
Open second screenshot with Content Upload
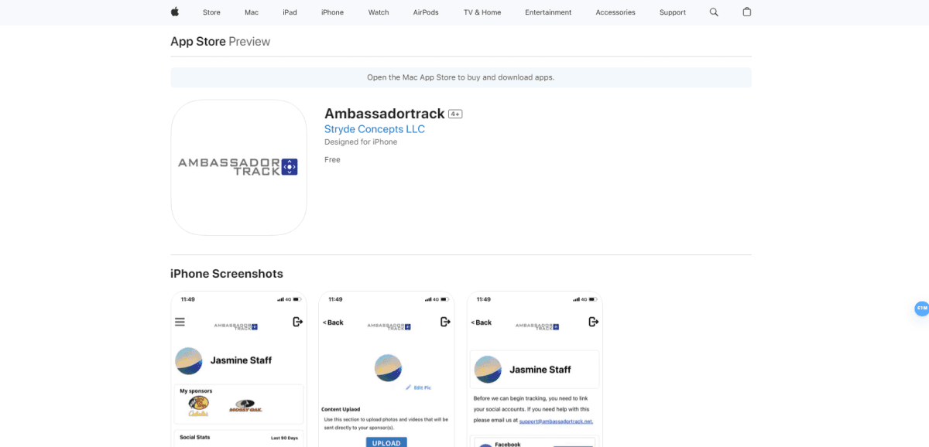386,370
